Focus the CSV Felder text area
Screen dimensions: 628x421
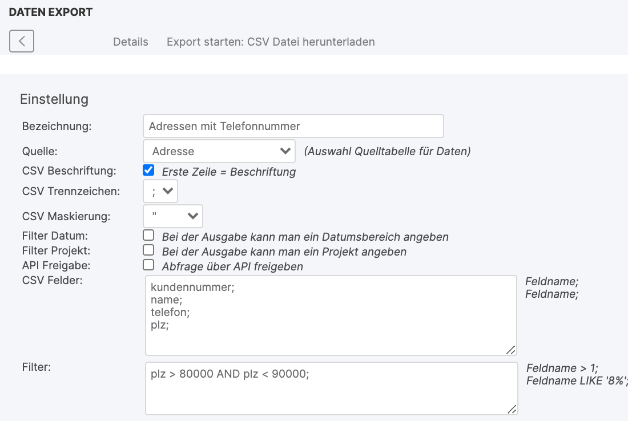pyautogui.click(x=331, y=315)
